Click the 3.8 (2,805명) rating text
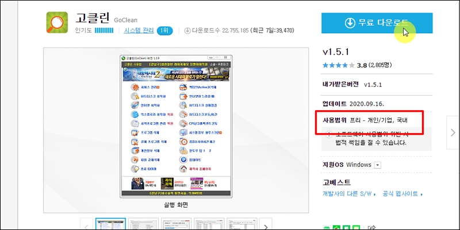This screenshot has height=230, width=460. [x=374, y=65]
